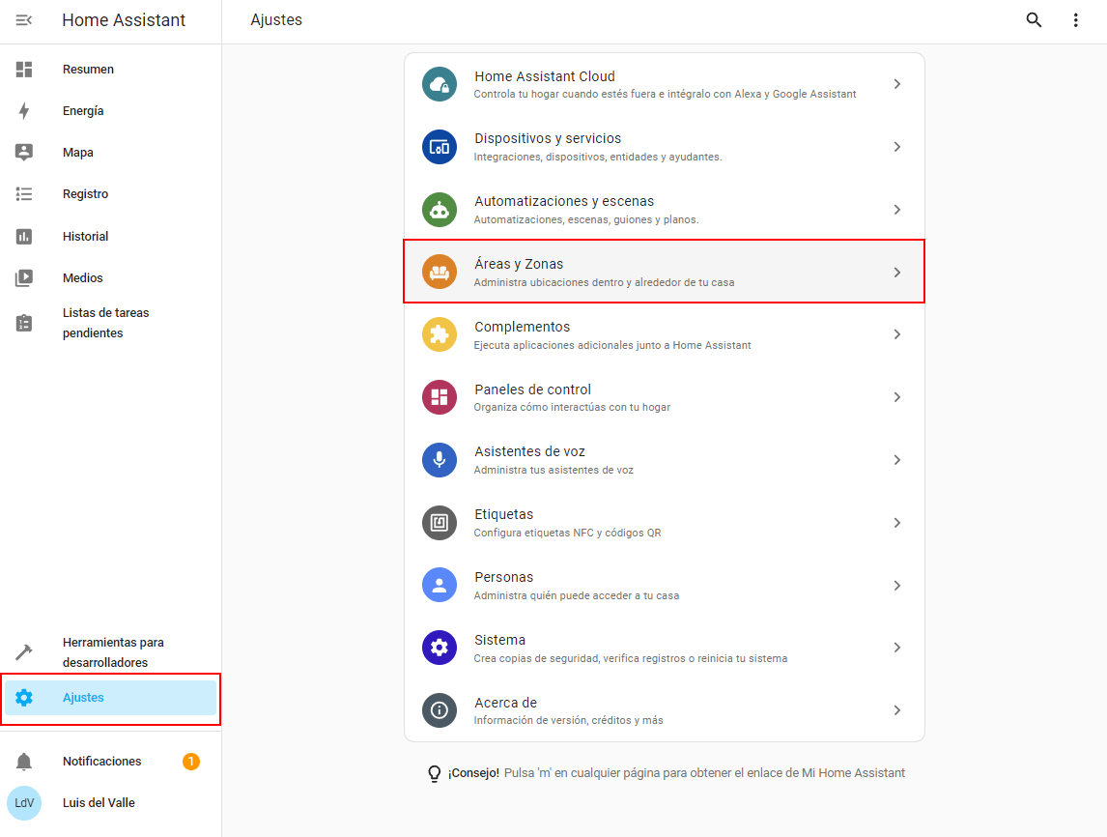Click the Medios play icon
This screenshot has height=837, width=1107.
click(x=24, y=277)
